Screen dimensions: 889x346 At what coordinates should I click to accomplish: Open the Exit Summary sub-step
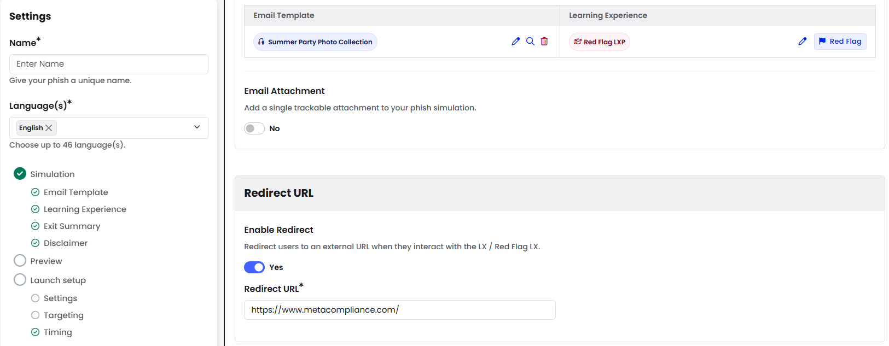[72, 226]
